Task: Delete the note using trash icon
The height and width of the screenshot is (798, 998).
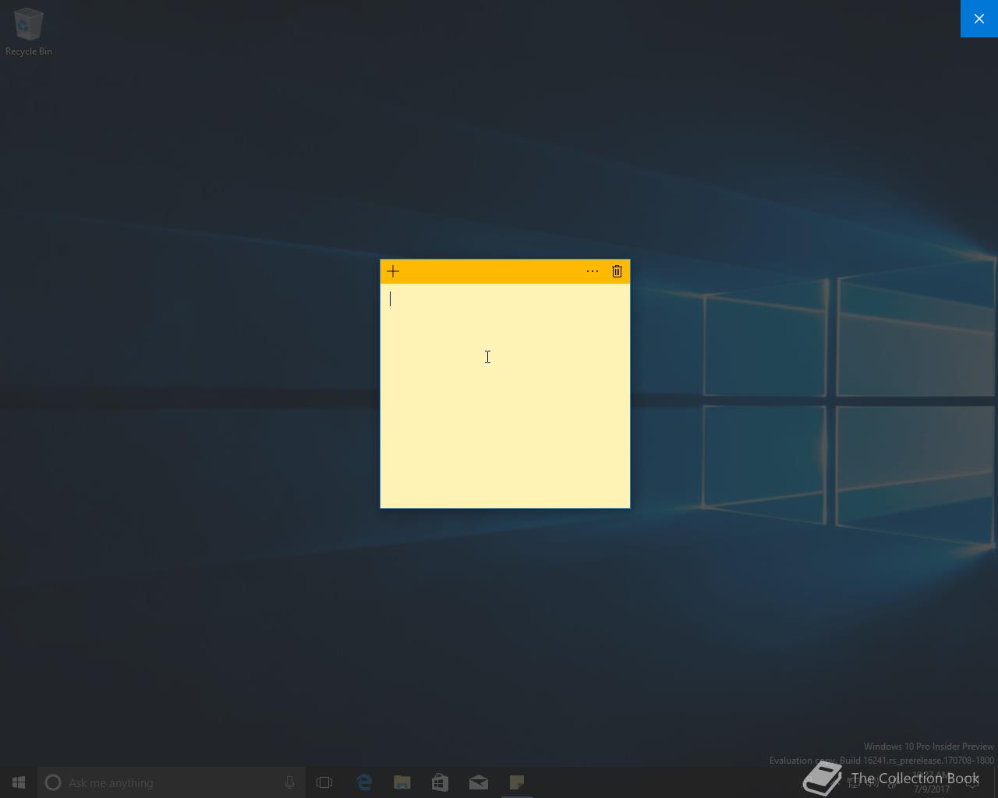Action: click(x=617, y=271)
